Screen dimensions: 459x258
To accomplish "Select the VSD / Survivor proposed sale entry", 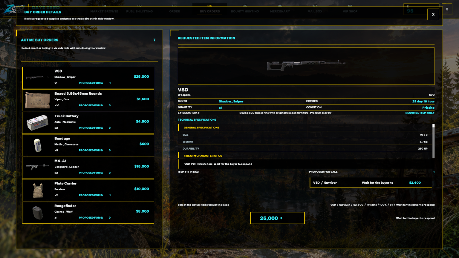I will [x=371, y=183].
